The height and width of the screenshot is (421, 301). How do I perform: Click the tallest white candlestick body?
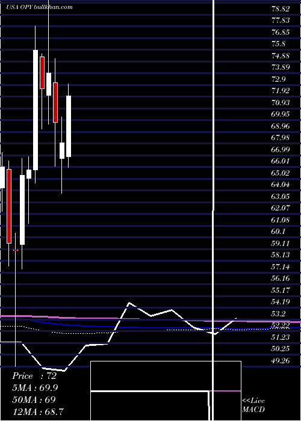36,110
